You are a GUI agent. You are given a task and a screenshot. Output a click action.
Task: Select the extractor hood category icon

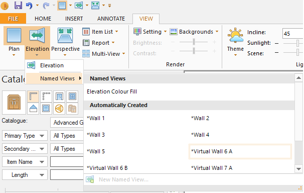click(x=33, y=109)
